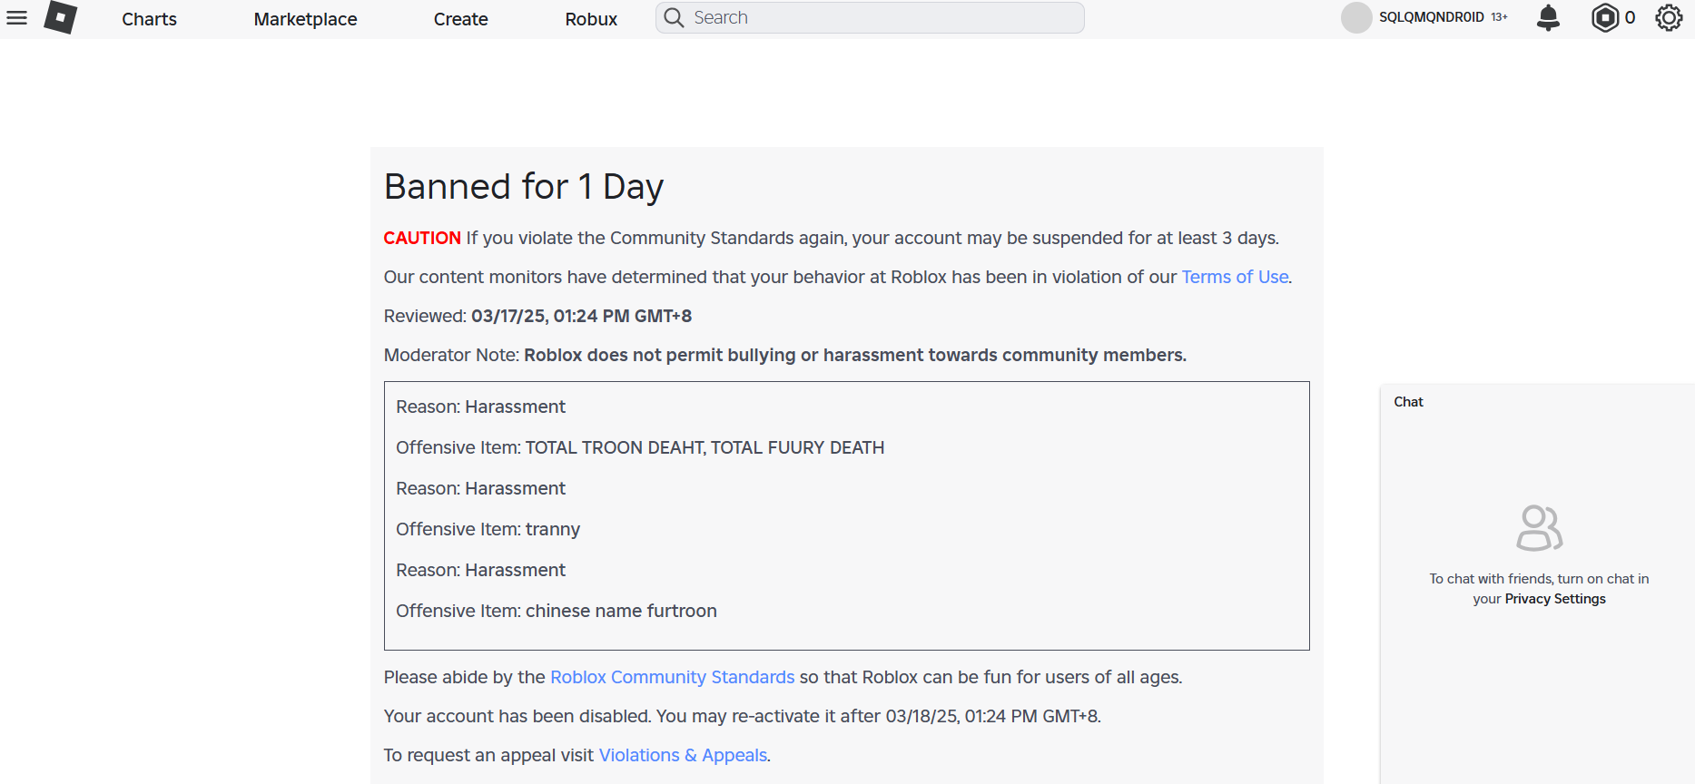Viewport: 1695px width, 784px height.
Task: Visit the Violations & Appeals link
Action: [x=683, y=755]
